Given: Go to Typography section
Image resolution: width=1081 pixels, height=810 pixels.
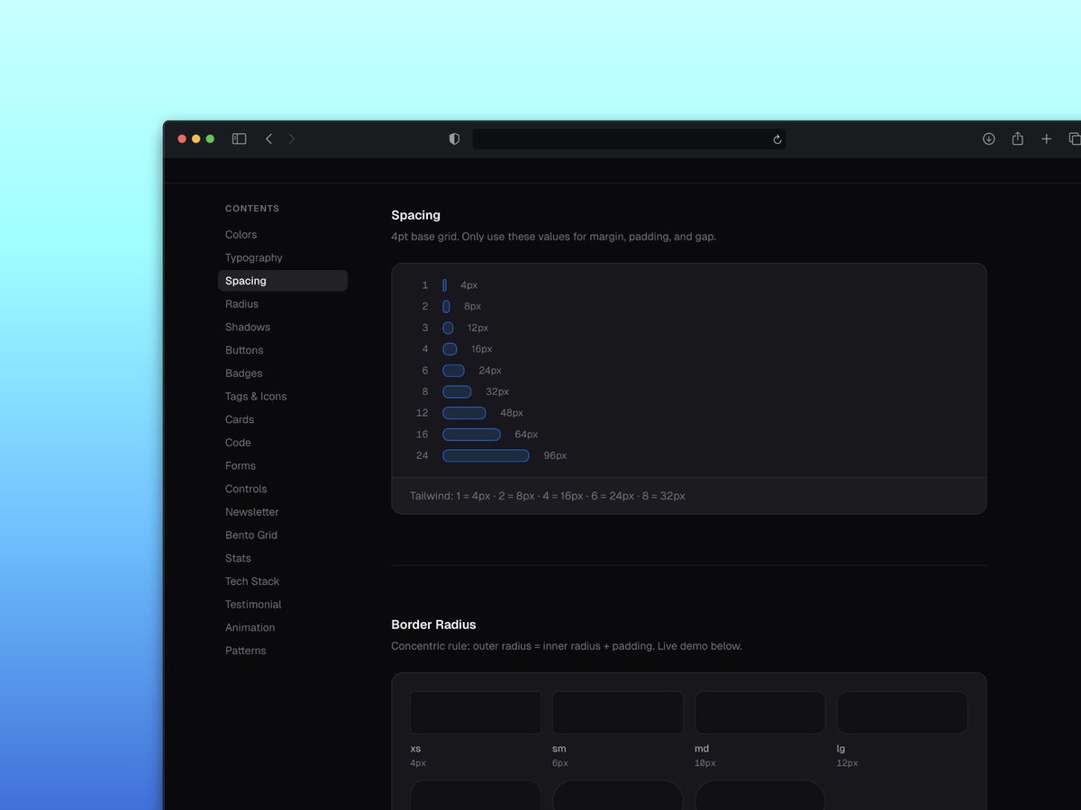Looking at the screenshot, I should 254,257.
